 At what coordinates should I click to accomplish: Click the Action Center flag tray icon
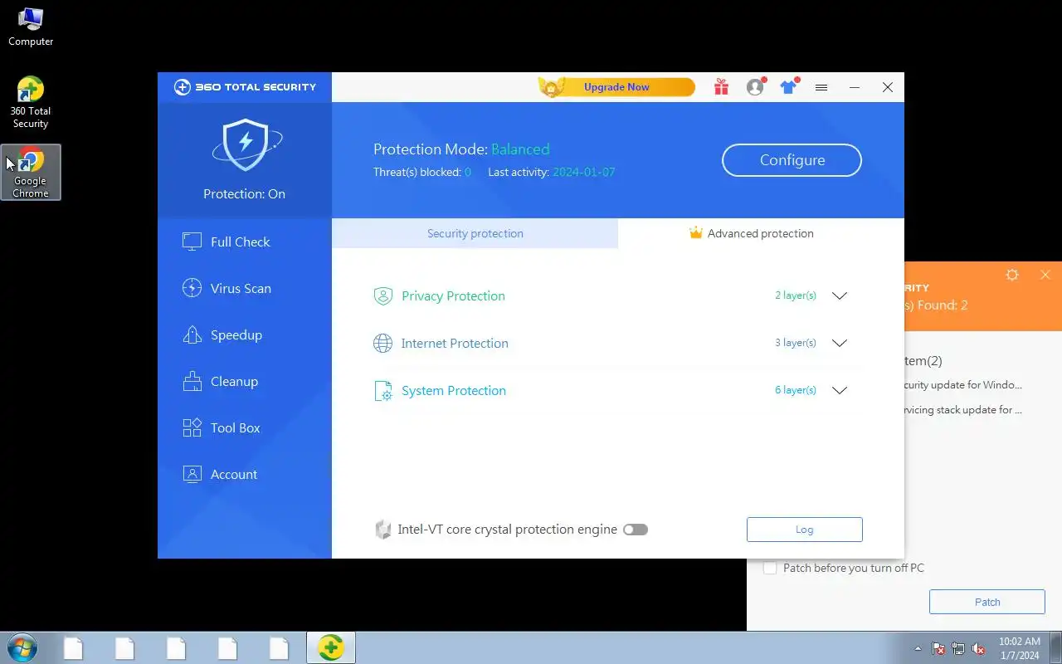pos(938,648)
